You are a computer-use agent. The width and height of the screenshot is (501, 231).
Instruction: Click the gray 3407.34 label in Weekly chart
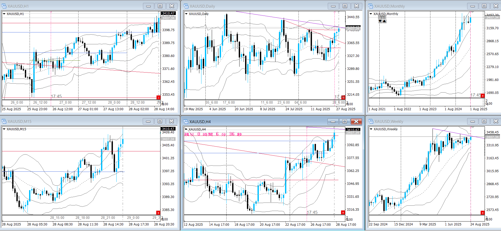[492, 137]
